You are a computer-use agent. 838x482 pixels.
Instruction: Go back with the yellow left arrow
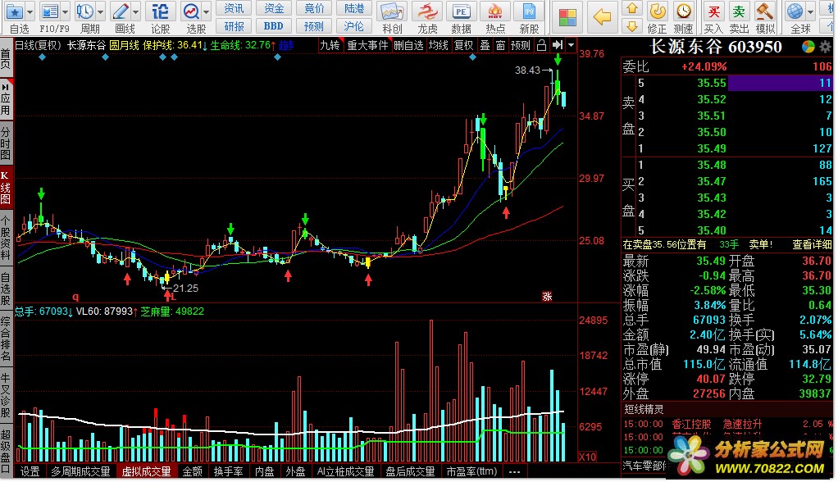(x=603, y=17)
